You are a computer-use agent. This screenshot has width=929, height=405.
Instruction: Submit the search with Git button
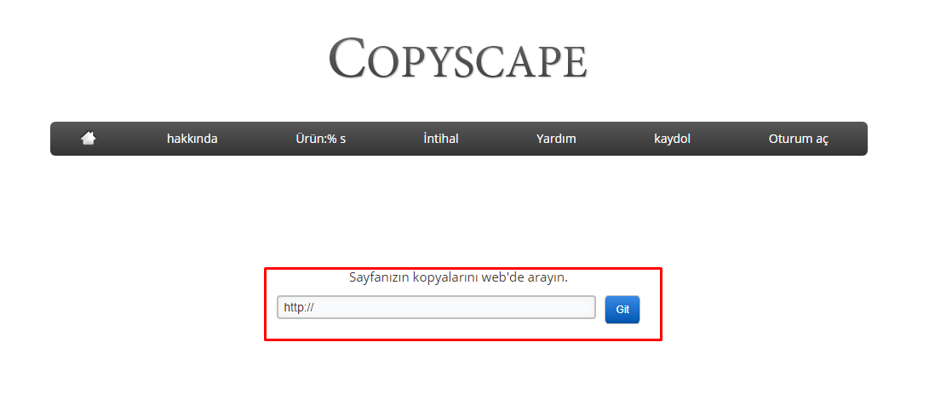[x=622, y=310]
